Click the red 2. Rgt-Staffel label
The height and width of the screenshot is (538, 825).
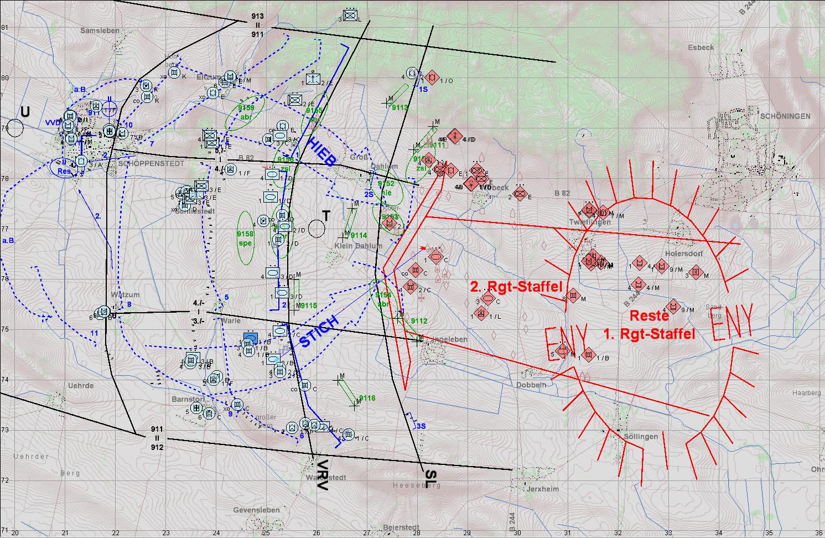pyautogui.click(x=515, y=287)
